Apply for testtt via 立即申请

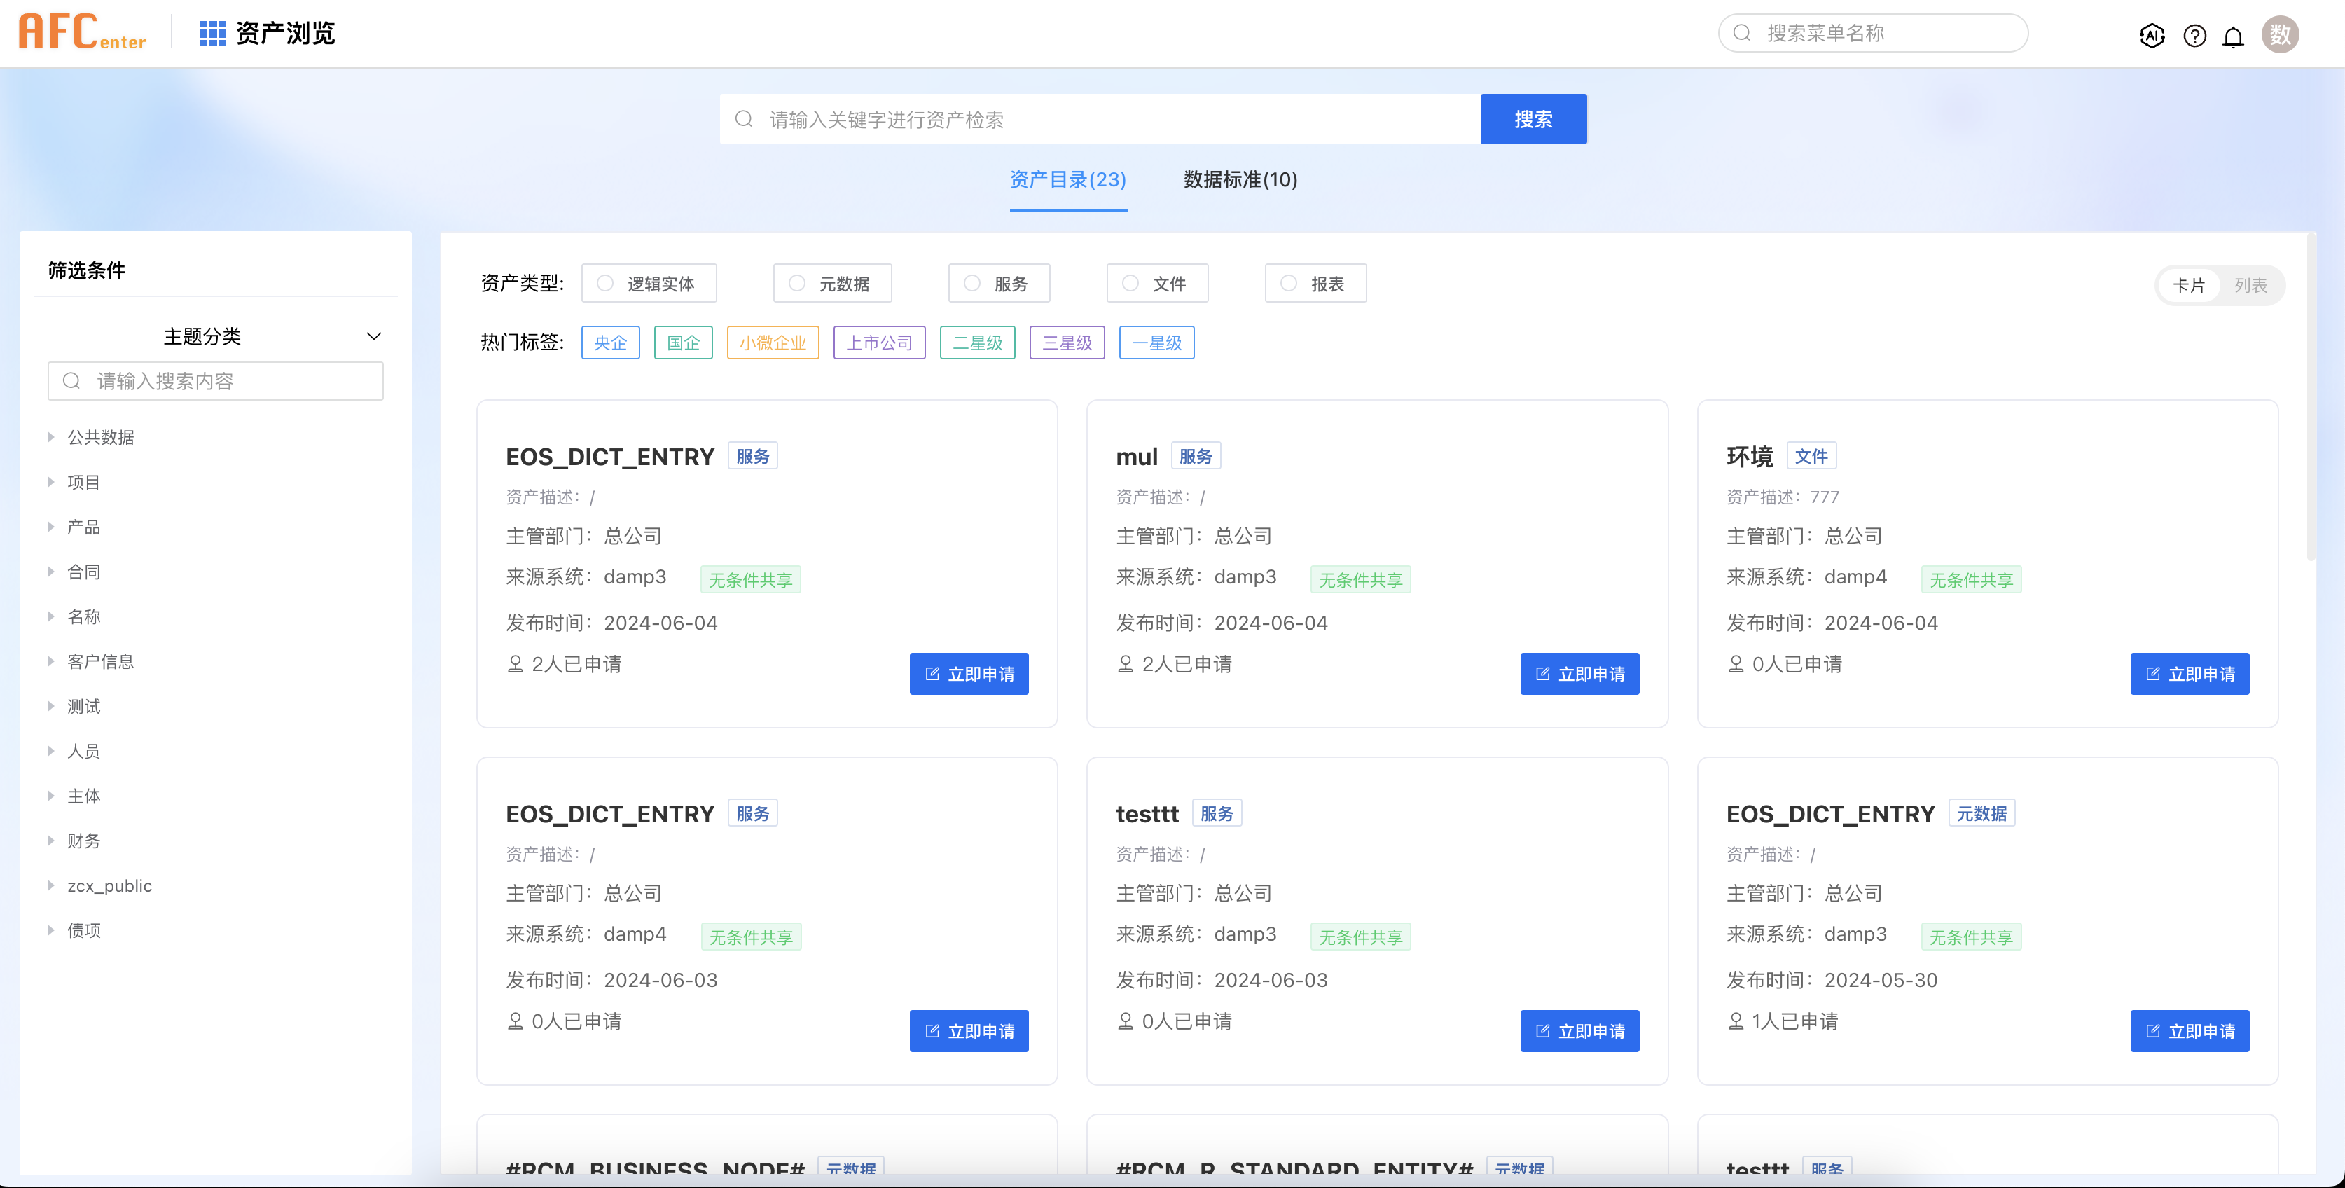click(x=1579, y=1030)
